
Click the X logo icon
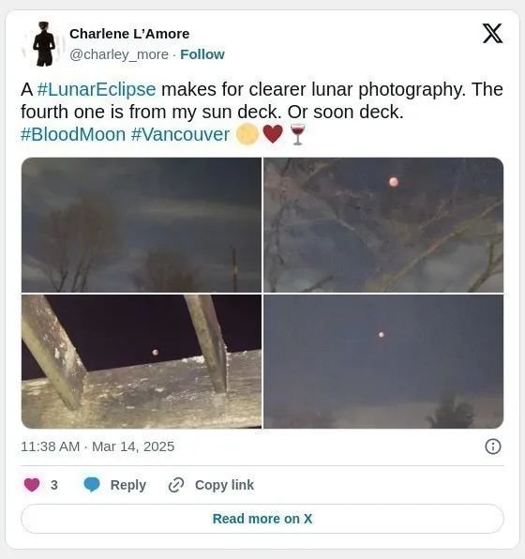(492, 34)
